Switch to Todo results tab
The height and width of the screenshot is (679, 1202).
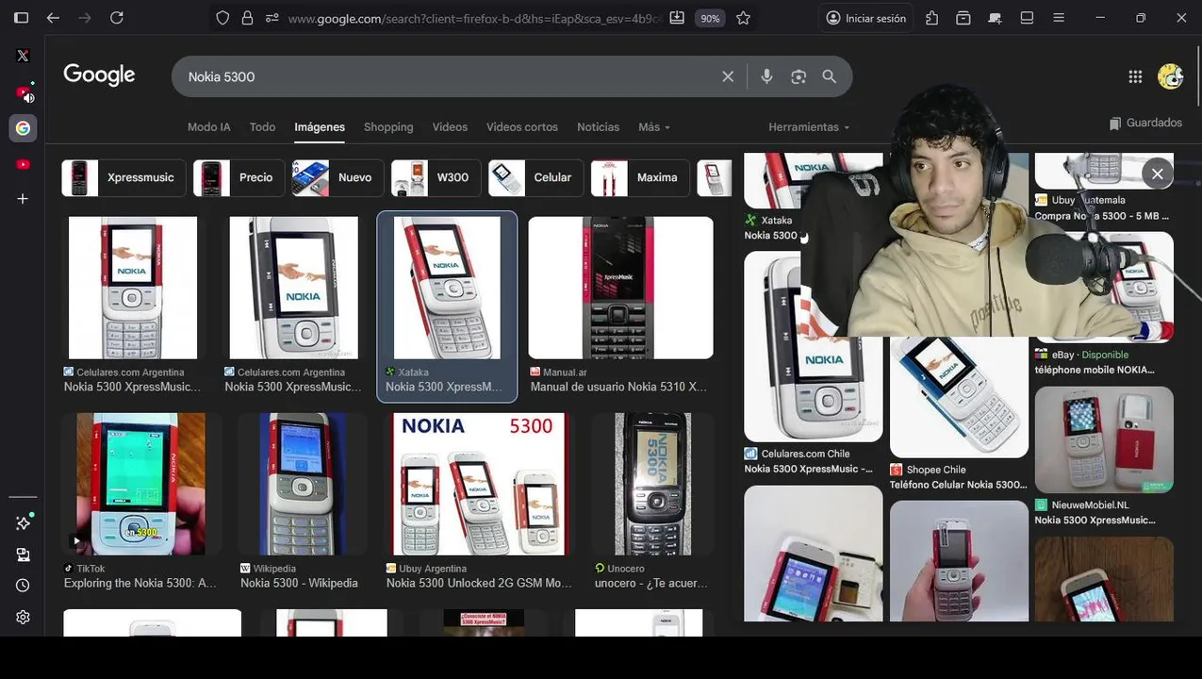(x=262, y=126)
